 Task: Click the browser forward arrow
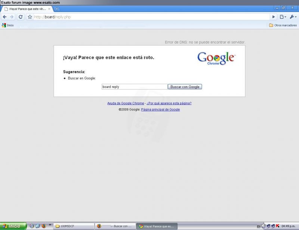[x=12, y=17]
